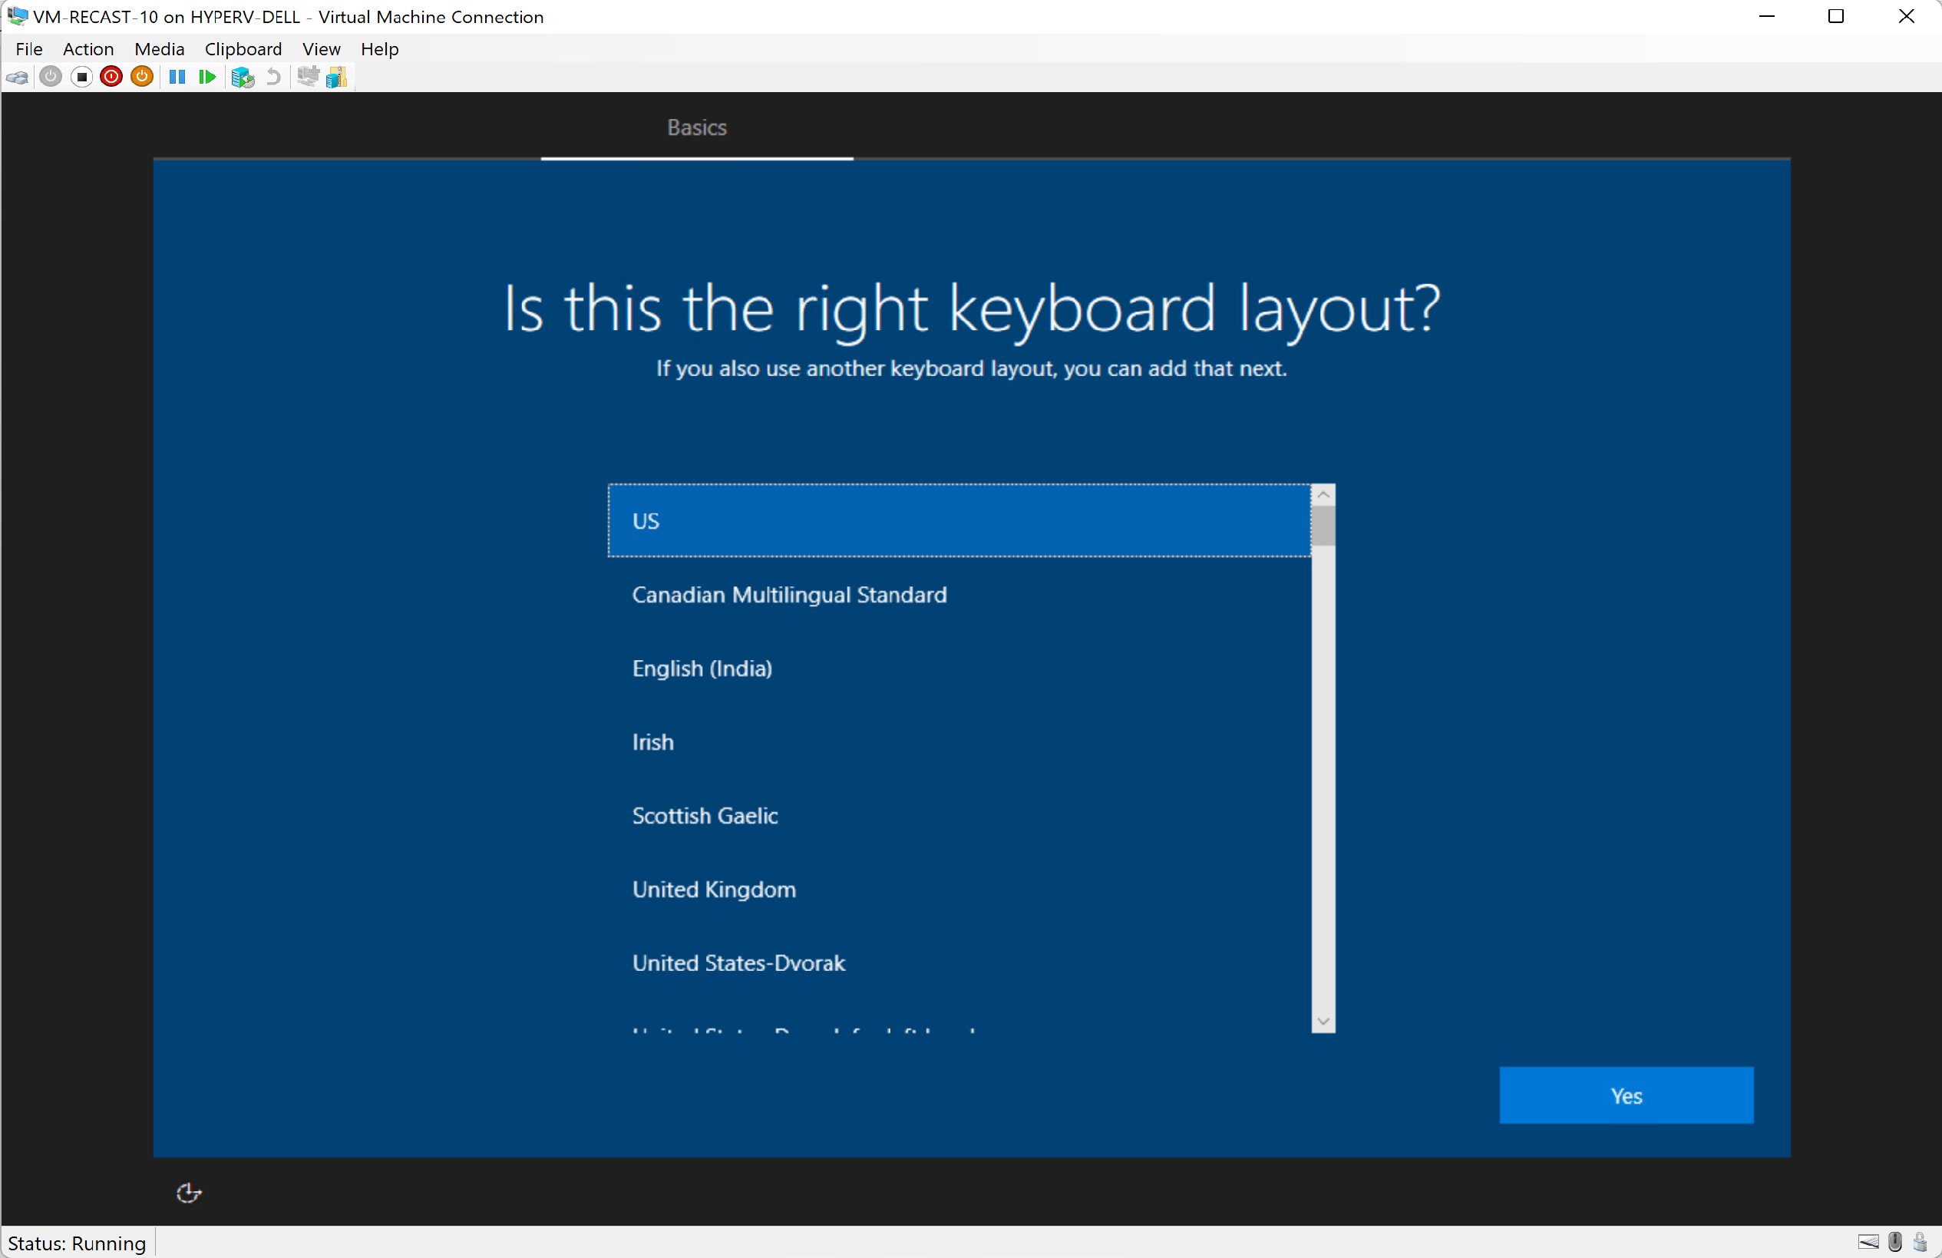Click the Revert checkpoint toolbar icon
The image size is (1942, 1258).
272,77
